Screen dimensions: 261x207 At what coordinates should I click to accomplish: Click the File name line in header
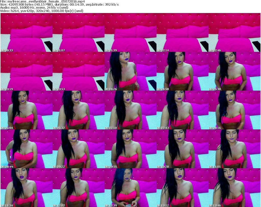click(x=42, y=2)
